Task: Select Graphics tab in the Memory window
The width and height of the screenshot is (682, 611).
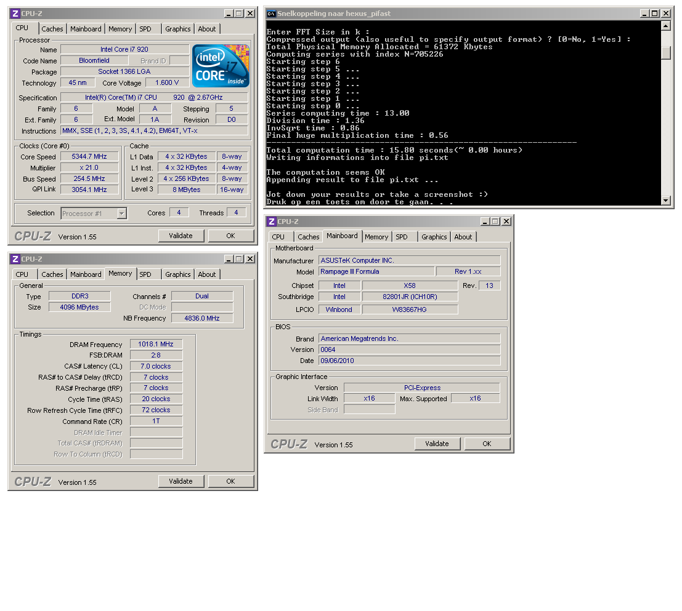Action: (177, 274)
